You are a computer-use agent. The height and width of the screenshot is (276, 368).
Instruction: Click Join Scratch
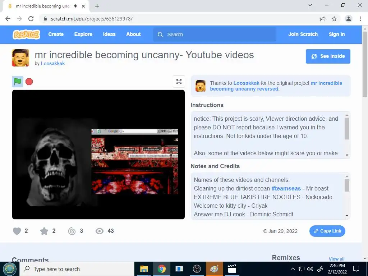point(303,34)
